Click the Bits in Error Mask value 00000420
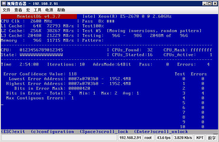Image resolution: width=219 pixels, height=142 pixels. pos(79,88)
